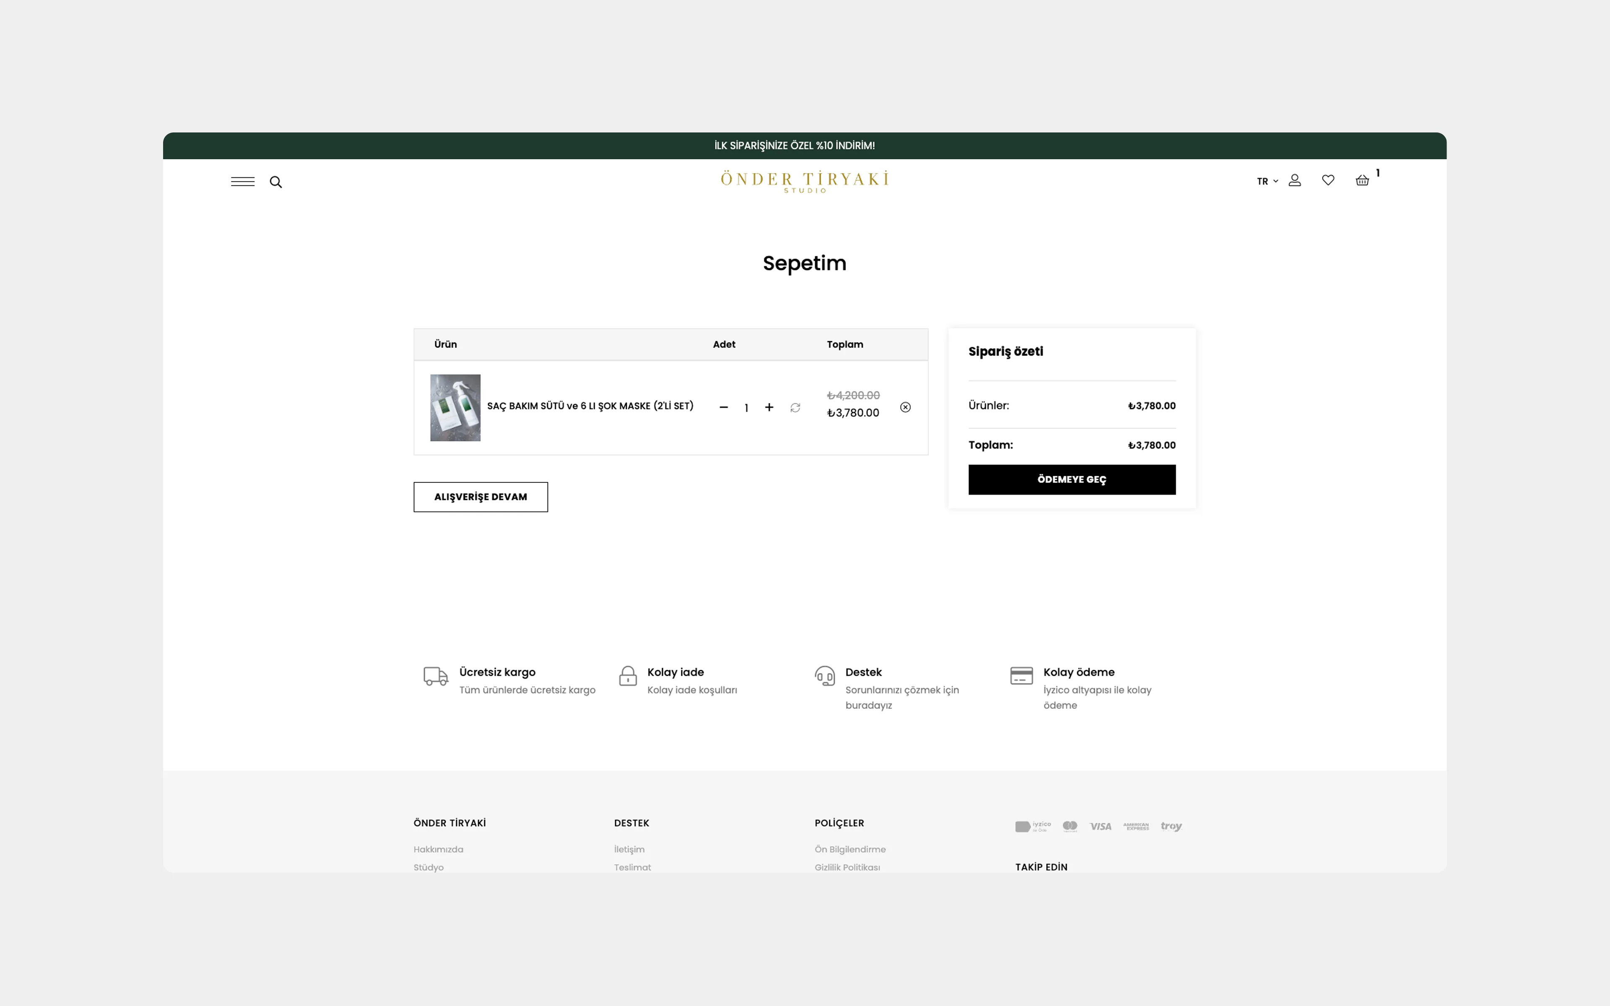The width and height of the screenshot is (1610, 1006).
Task: View the favorites heart icon
Action: pos(1328,180)
